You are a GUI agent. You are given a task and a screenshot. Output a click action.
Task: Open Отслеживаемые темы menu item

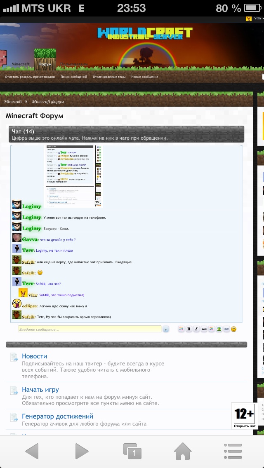pyautogui.click(x=109, y=77)
